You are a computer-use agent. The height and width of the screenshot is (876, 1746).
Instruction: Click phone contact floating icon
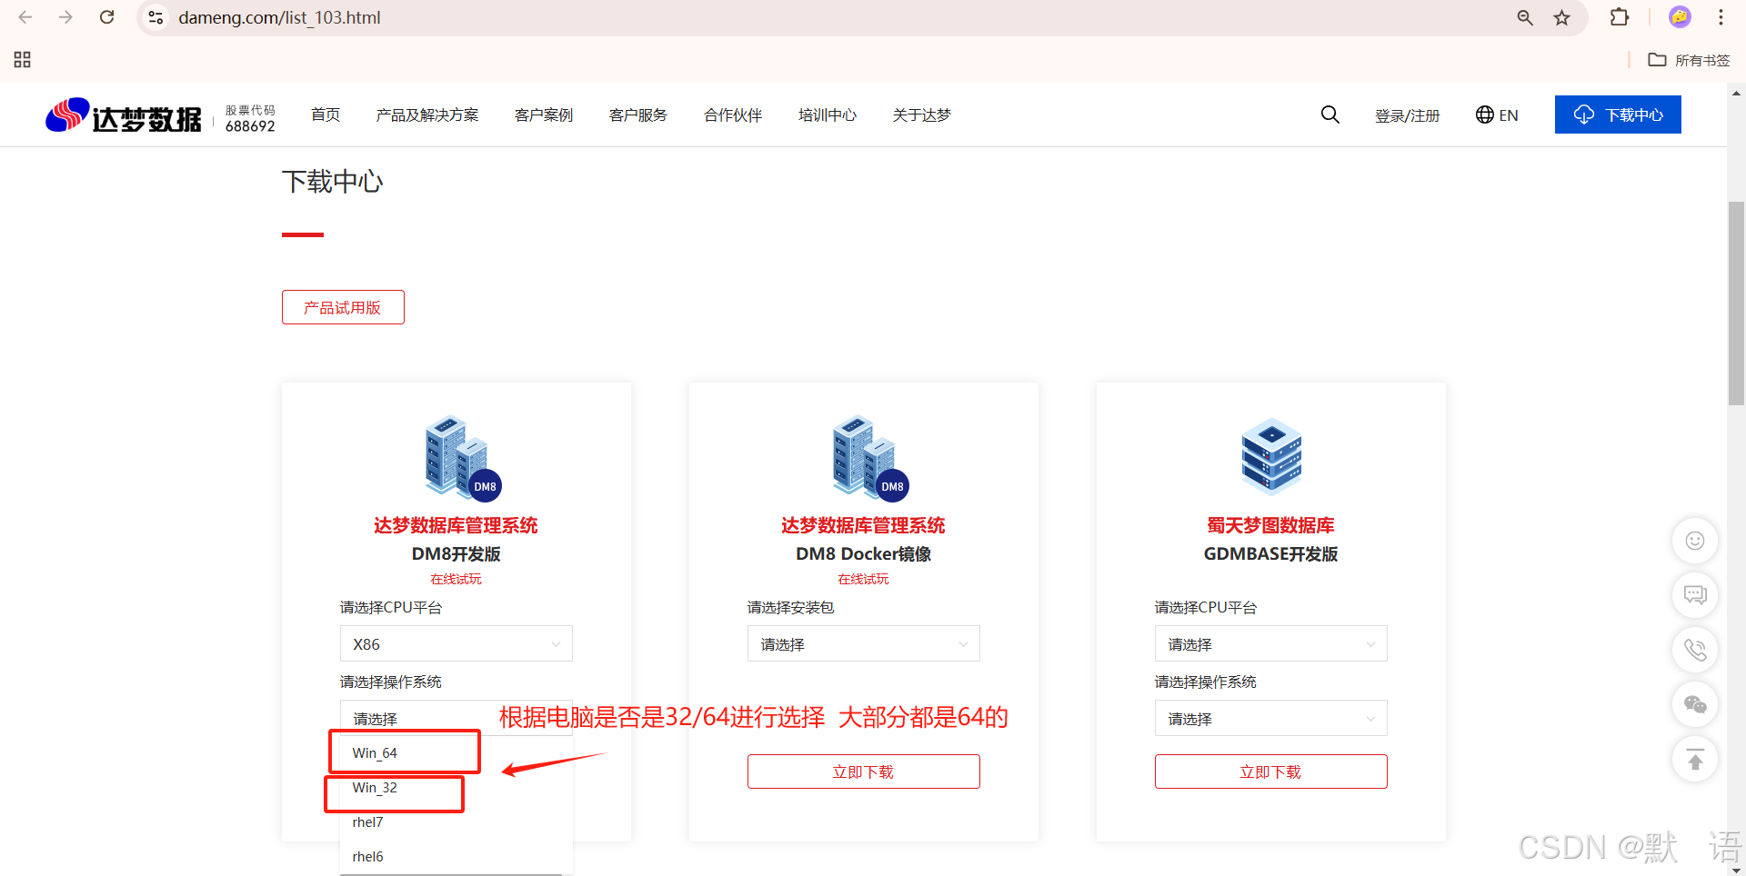(x=1695, y=650)
